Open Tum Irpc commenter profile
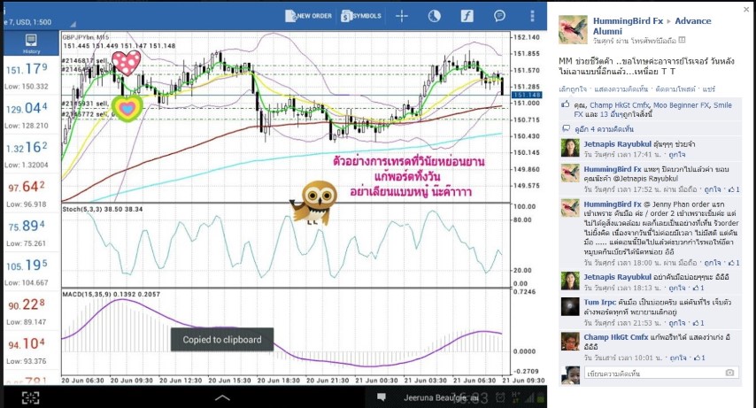756x408 pixels. 600,303
